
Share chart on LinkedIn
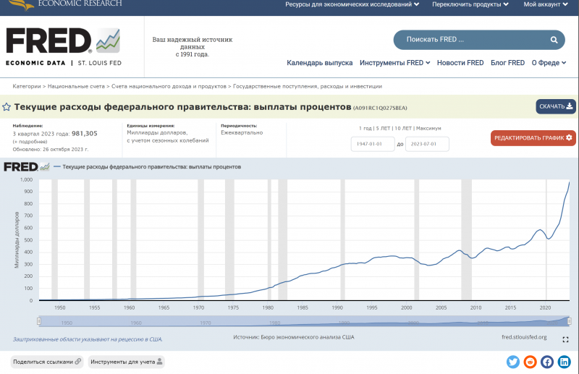point(565,362)
